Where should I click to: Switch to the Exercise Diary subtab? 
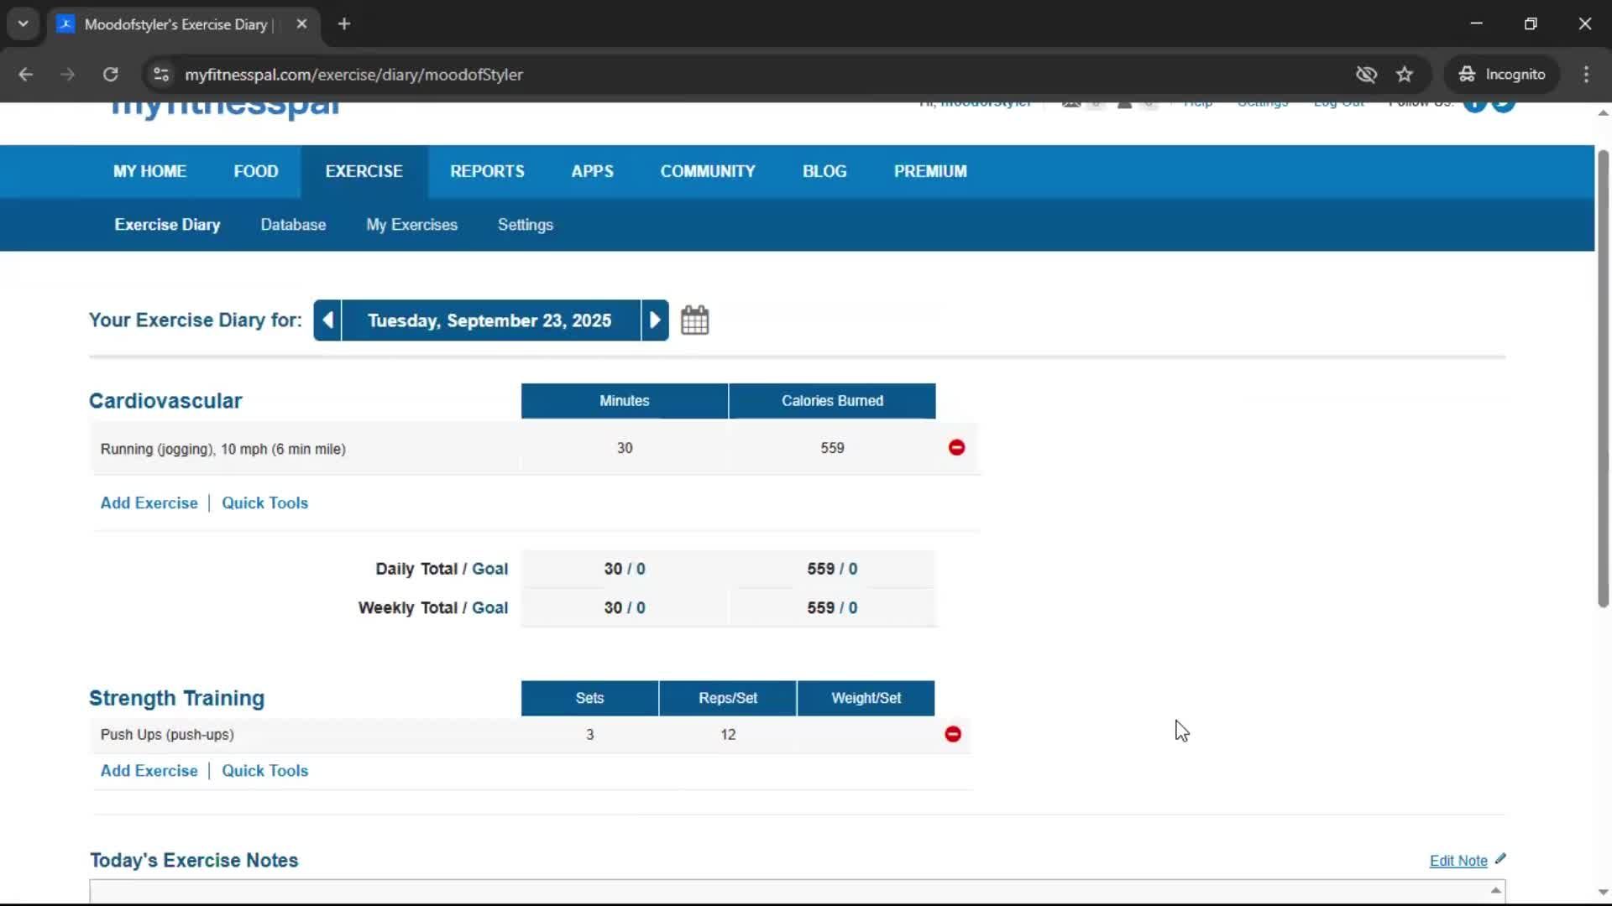pos(167,225)
